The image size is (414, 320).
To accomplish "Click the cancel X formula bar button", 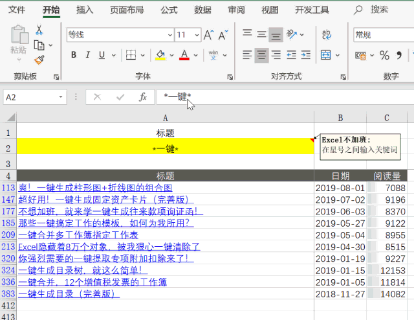I will 98,97.
